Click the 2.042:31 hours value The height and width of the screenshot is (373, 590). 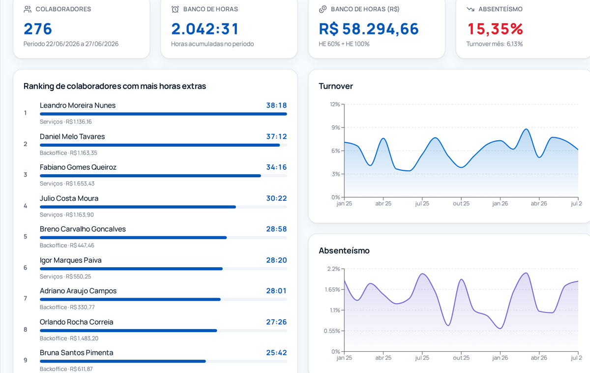[205, 29]
